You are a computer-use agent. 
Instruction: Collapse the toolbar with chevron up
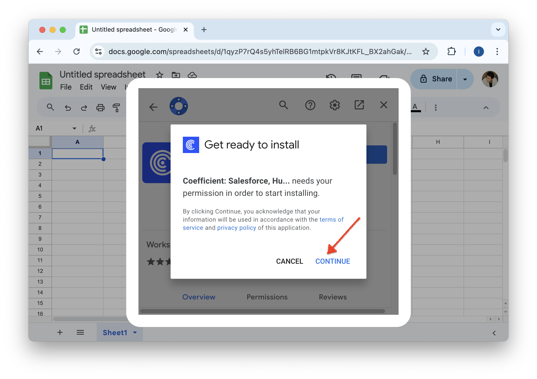(x=486, y=108)
